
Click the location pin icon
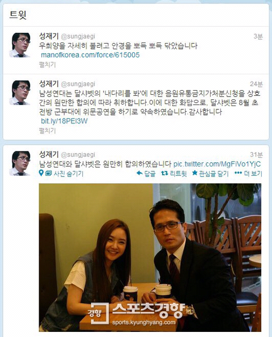pos(41,173)
